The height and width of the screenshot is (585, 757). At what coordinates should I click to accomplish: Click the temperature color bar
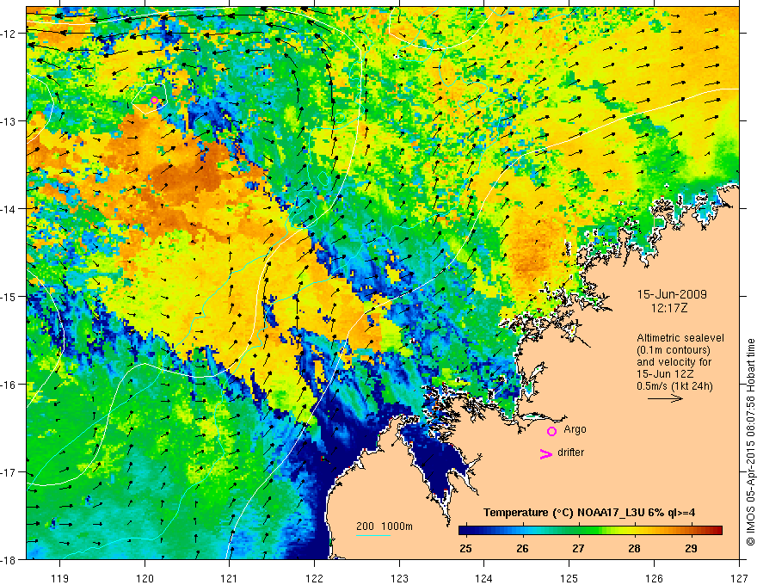(x=590, y=531)
